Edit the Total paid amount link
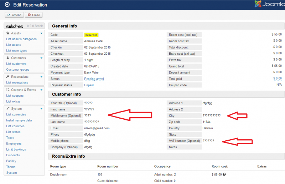 (x=277, y=79)
